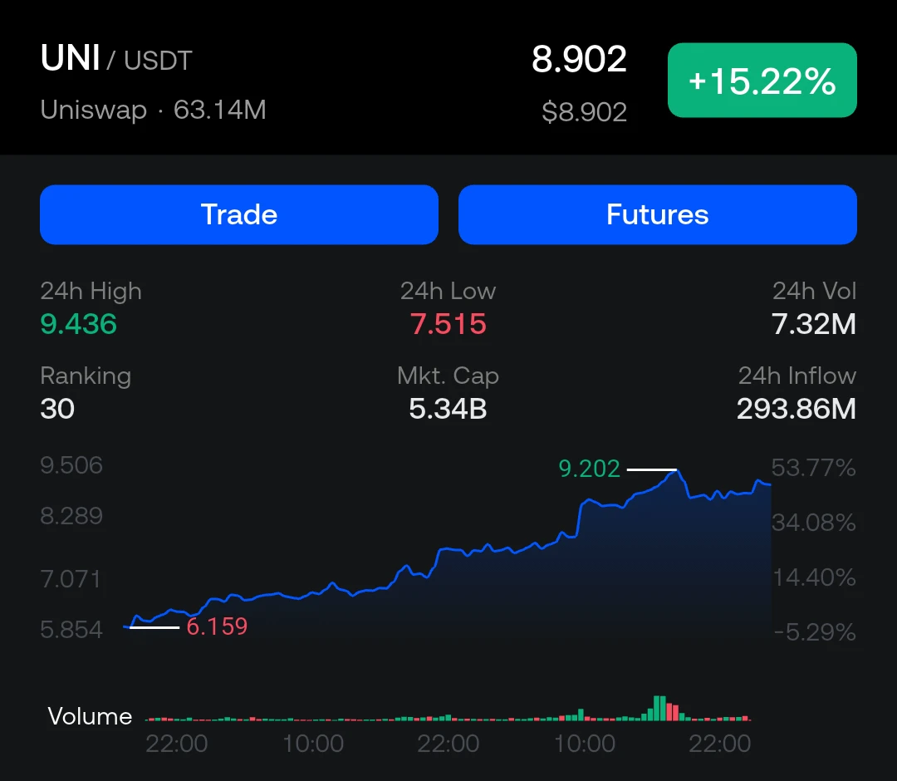The height and width of the screenshot is (781, 897).
Task: Select the UNI / USDT pair title
Action: (116, 58)
